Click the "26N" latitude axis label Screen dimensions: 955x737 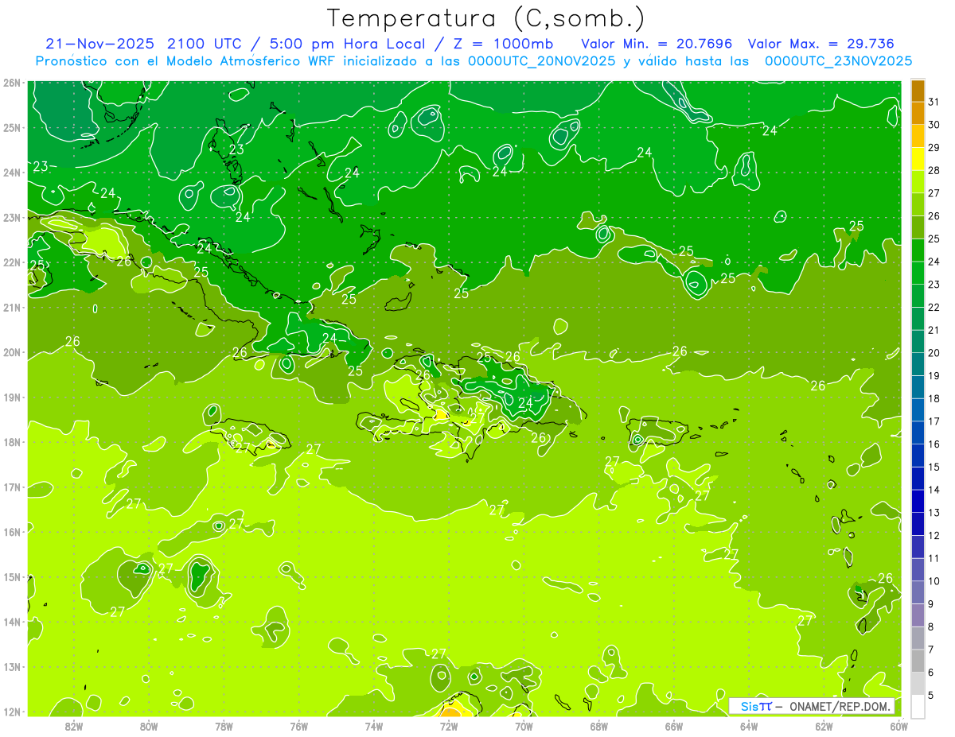[x=11, y=83]
